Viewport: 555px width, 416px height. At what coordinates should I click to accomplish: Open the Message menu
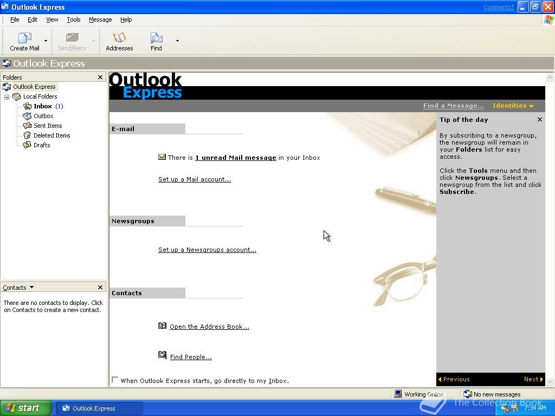point(100,20)
